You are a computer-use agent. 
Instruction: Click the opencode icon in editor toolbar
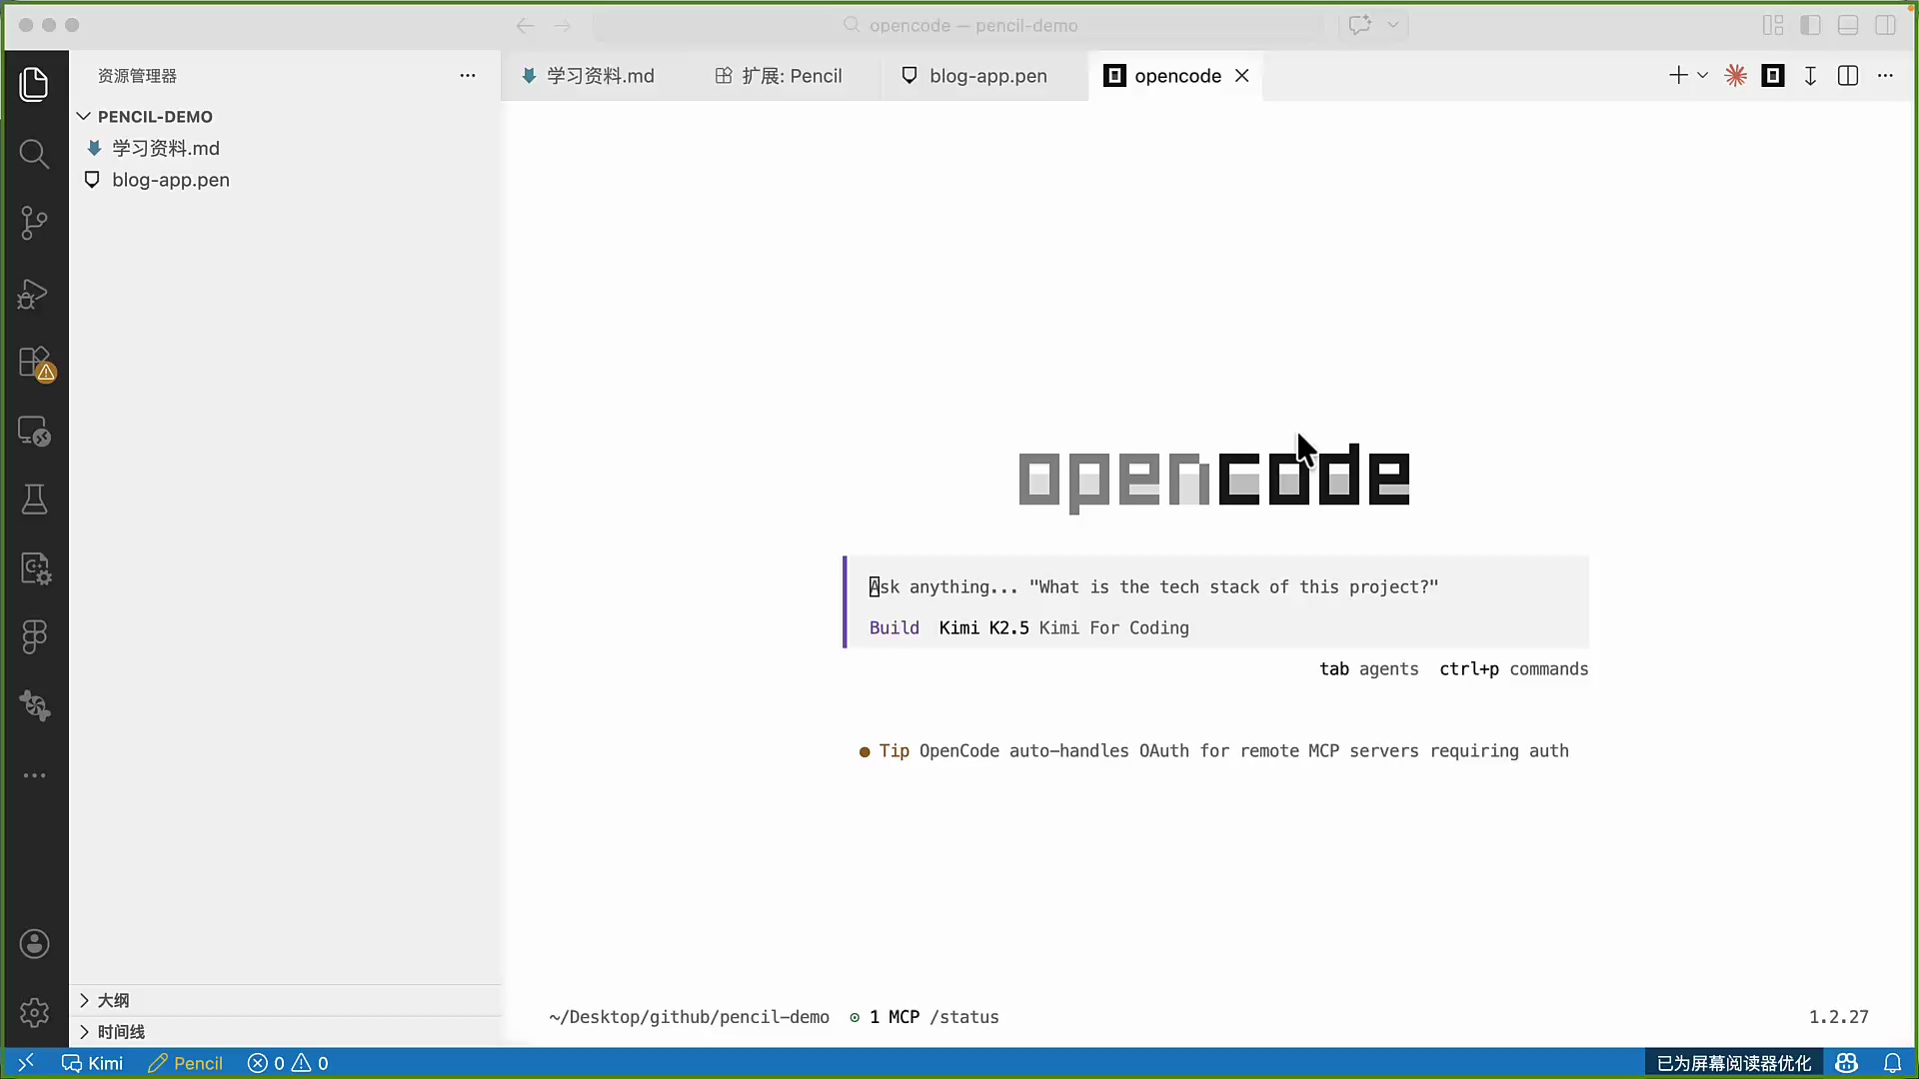pyautogui.click(x=1773, y=76)
